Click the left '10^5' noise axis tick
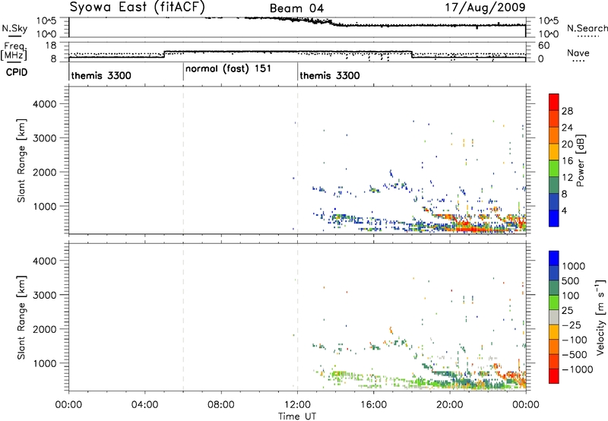The width and height of the screenshot is (608, 421). tap(46, 21)
